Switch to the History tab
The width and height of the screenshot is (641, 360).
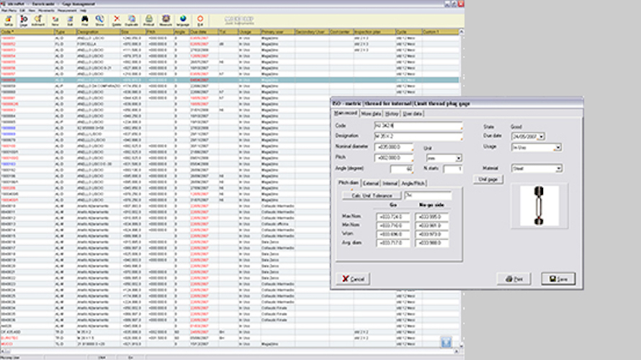[x=391, y=113]
